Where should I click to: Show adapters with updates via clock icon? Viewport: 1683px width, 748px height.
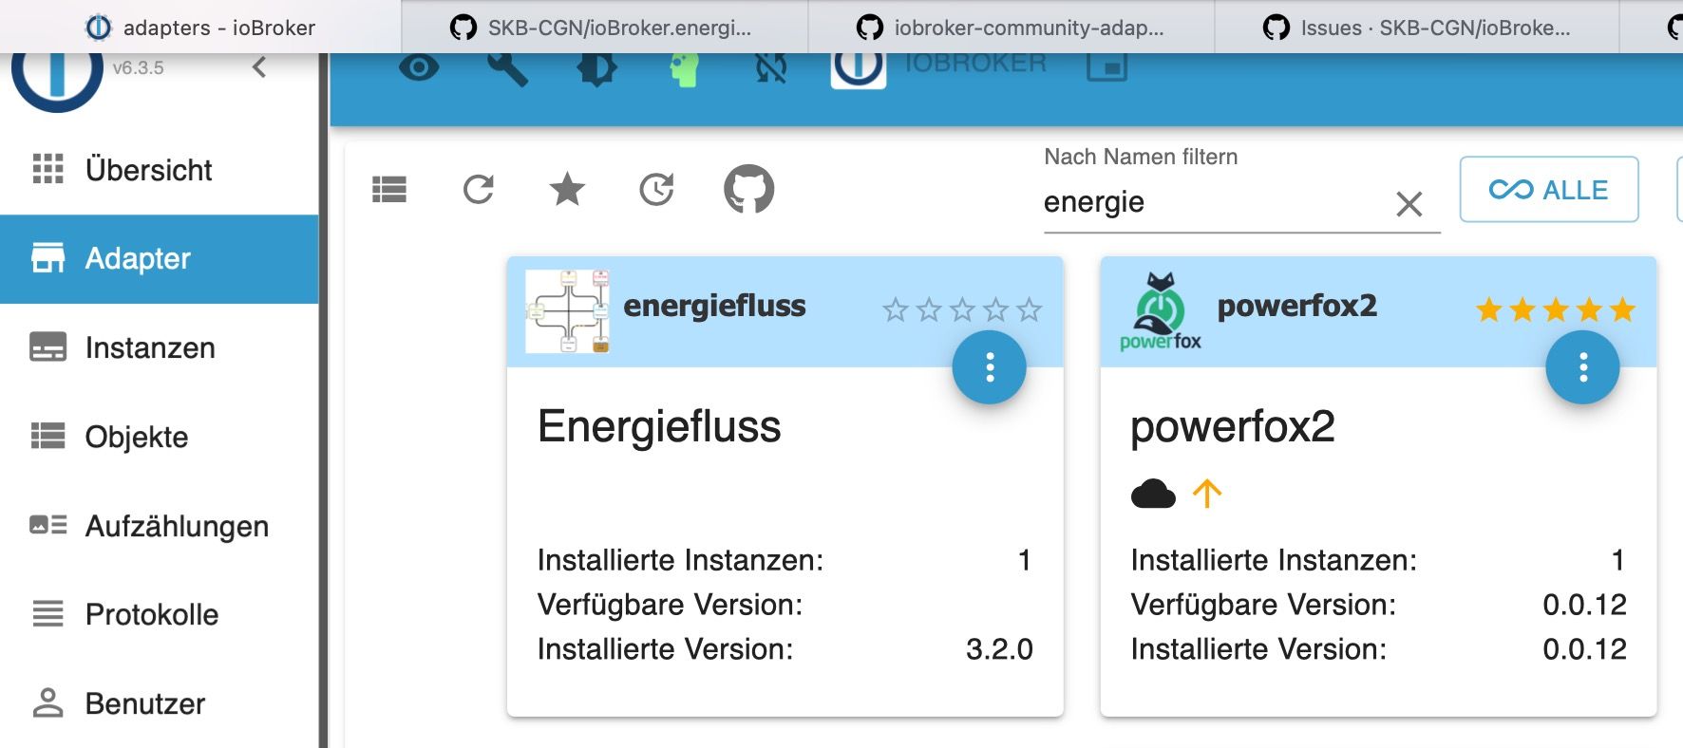(x=657, y=190)
